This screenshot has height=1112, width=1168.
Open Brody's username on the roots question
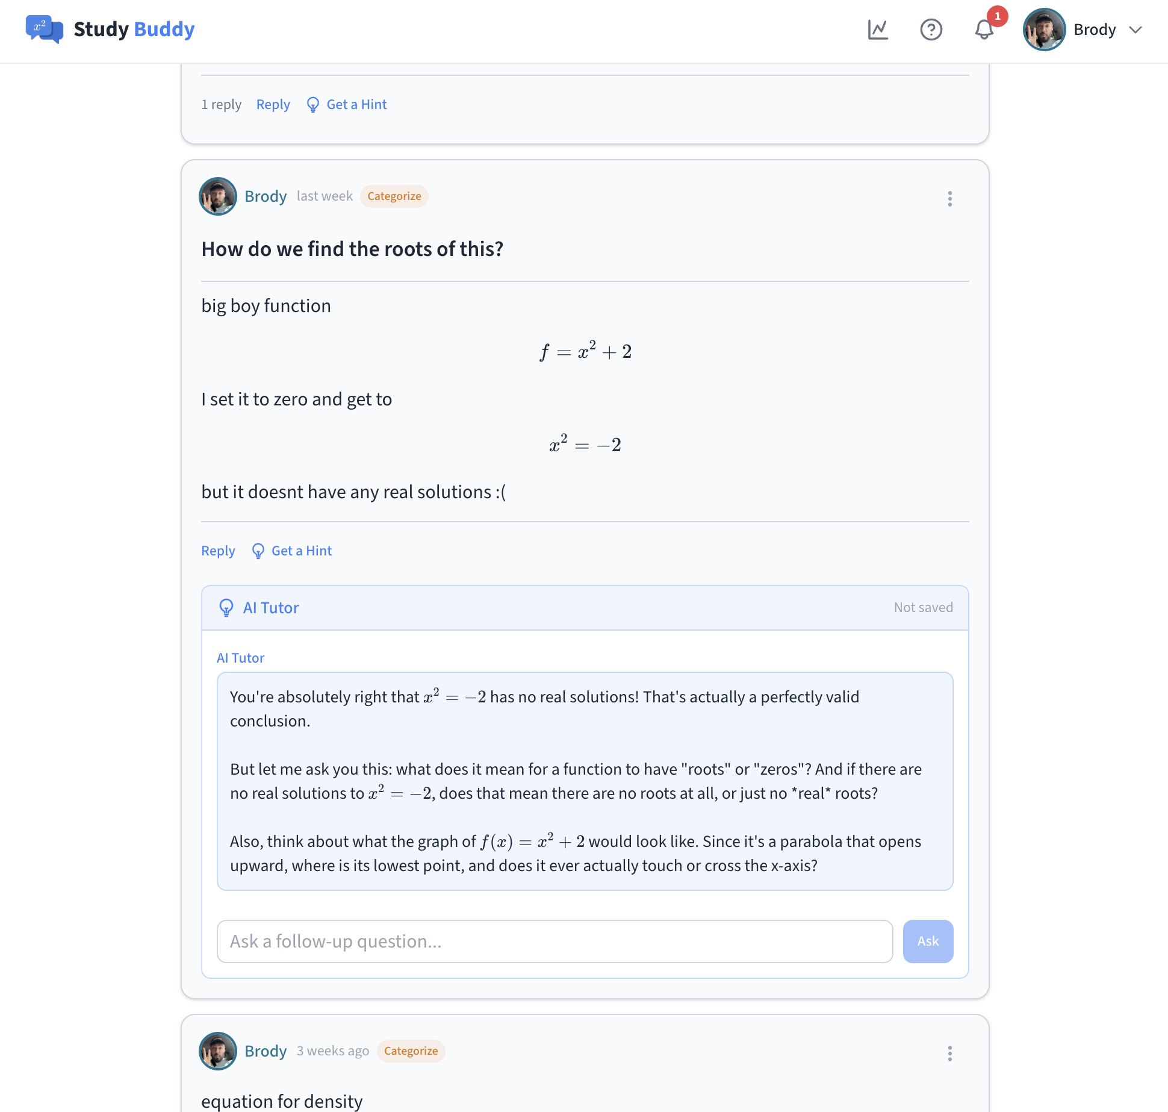click(266, 196)
